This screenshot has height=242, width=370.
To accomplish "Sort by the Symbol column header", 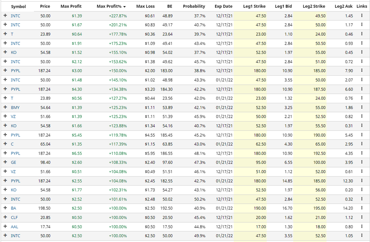I will click(x=18, y=6).
